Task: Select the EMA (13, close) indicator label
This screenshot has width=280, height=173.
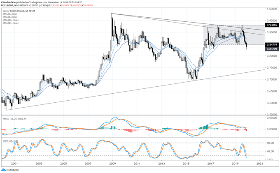Action: 11,20
